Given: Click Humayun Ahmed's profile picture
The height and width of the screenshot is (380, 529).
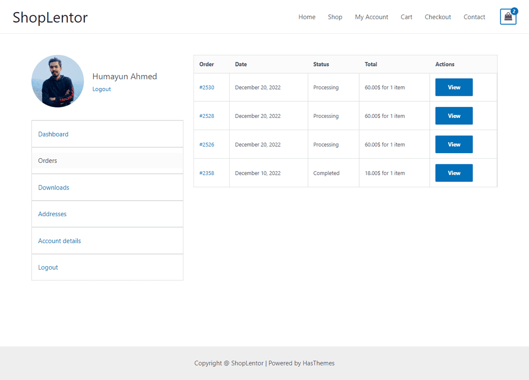Looking at the screenshot, I should (x=57, y=81).
